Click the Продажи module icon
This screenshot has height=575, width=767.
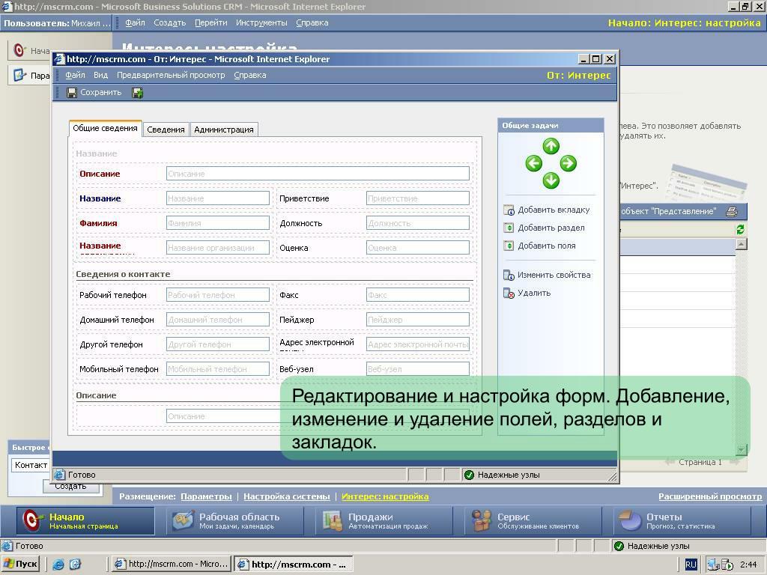(x=333, y=521)
